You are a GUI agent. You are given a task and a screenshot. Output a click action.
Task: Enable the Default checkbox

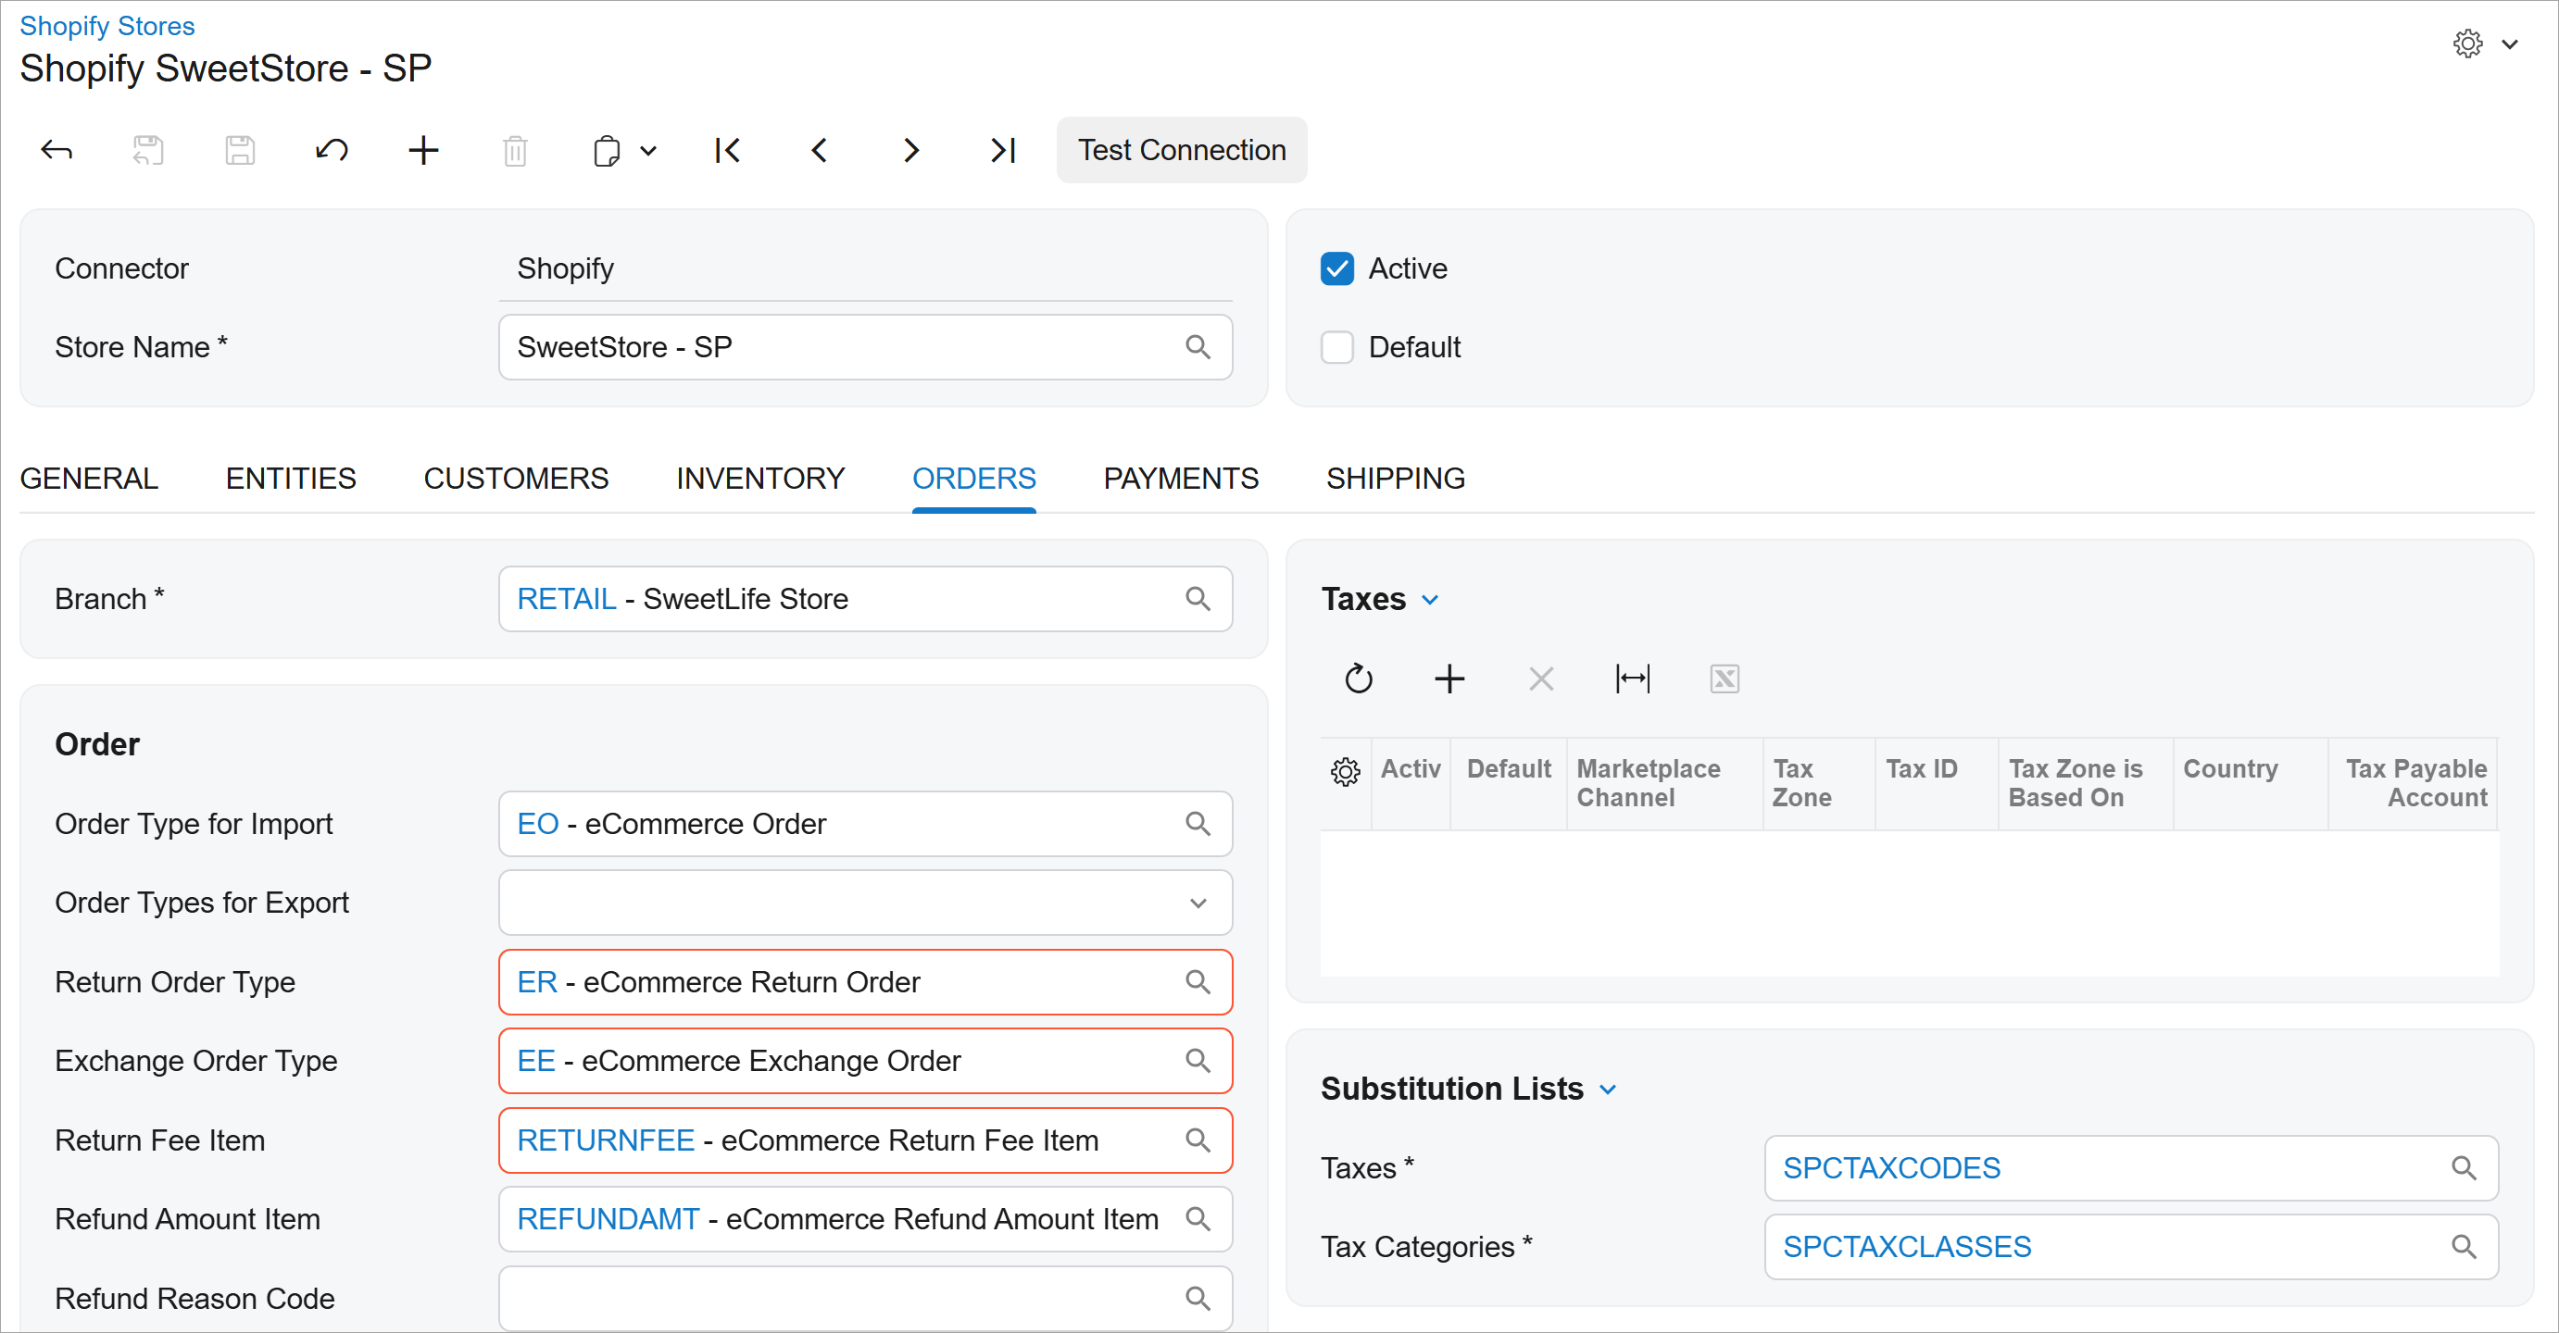point(1336,347)
